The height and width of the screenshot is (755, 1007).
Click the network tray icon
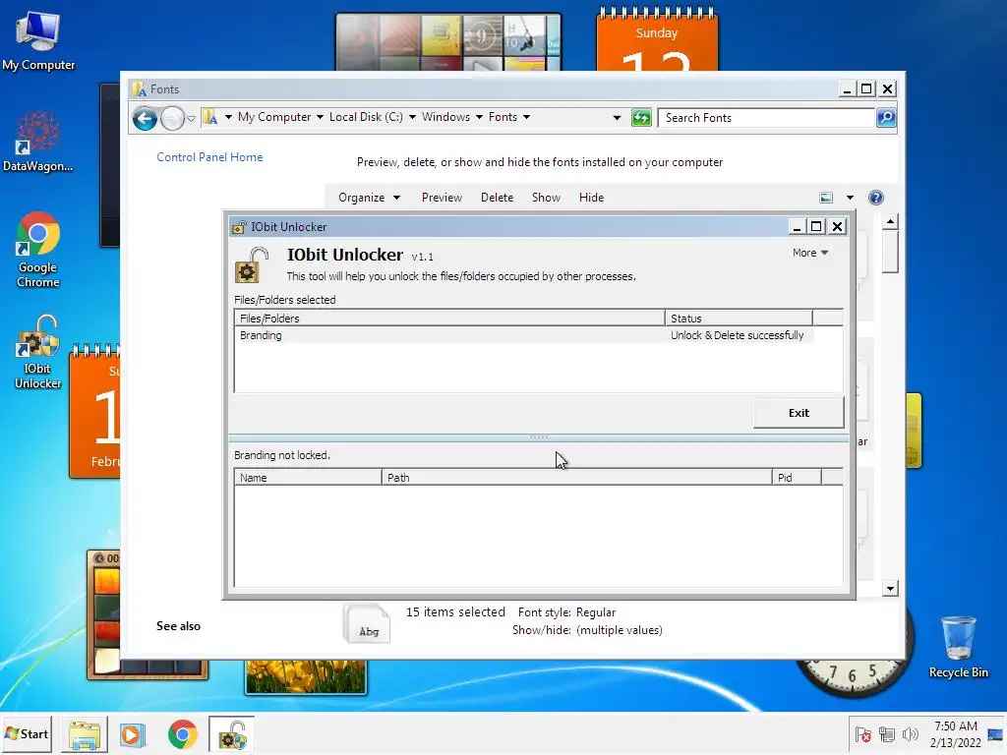(x=887, y=734)
